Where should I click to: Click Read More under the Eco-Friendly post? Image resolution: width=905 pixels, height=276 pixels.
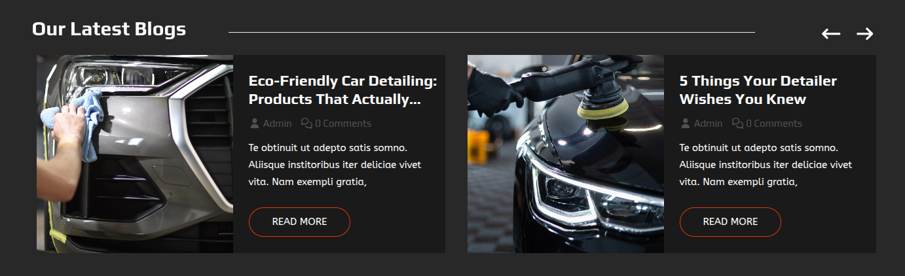tap(299, 222)
